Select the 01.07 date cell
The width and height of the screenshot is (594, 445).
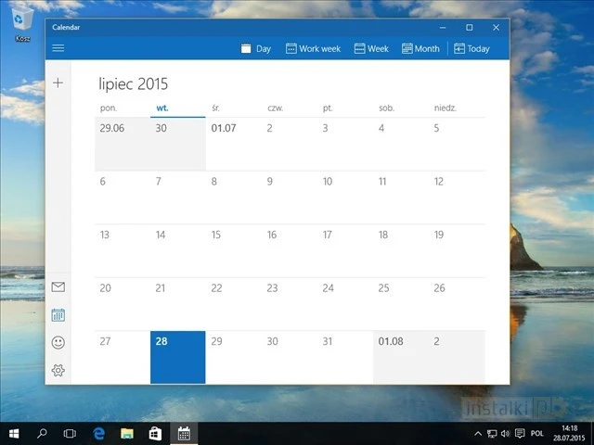pos(233,144)
